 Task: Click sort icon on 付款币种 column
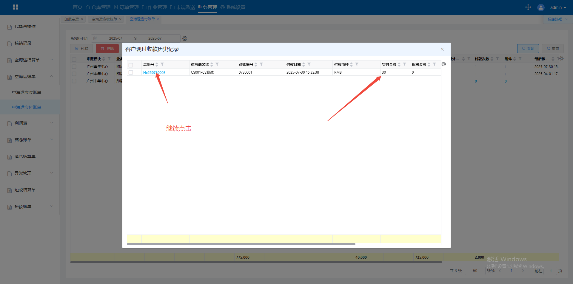tap(351, 65)
